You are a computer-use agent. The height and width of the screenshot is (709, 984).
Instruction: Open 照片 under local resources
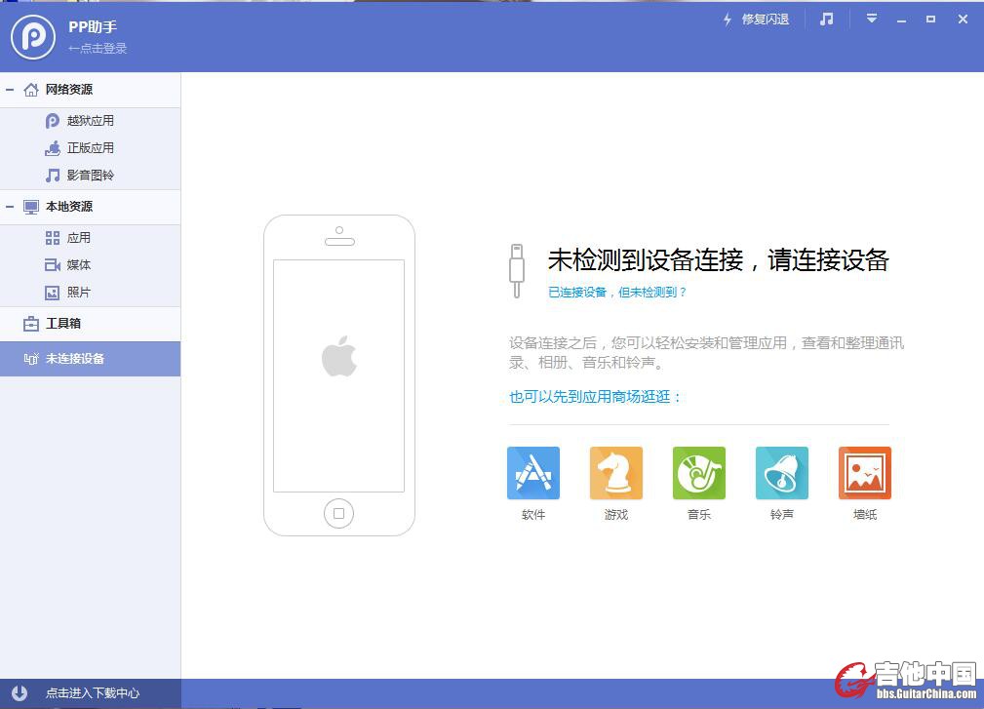tap(78, 293)
